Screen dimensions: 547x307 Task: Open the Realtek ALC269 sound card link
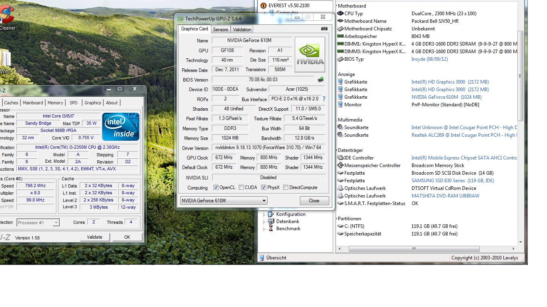pos(464,135)
